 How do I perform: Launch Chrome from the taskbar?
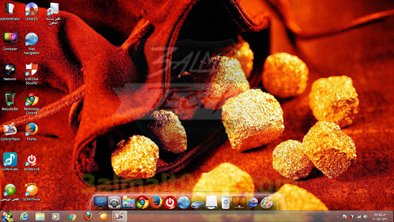72,216
